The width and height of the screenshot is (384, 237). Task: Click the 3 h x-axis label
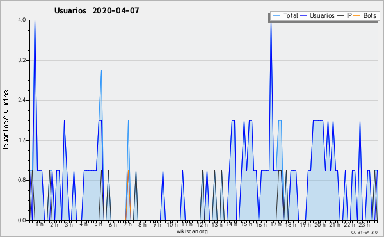(x=69, y=224)
